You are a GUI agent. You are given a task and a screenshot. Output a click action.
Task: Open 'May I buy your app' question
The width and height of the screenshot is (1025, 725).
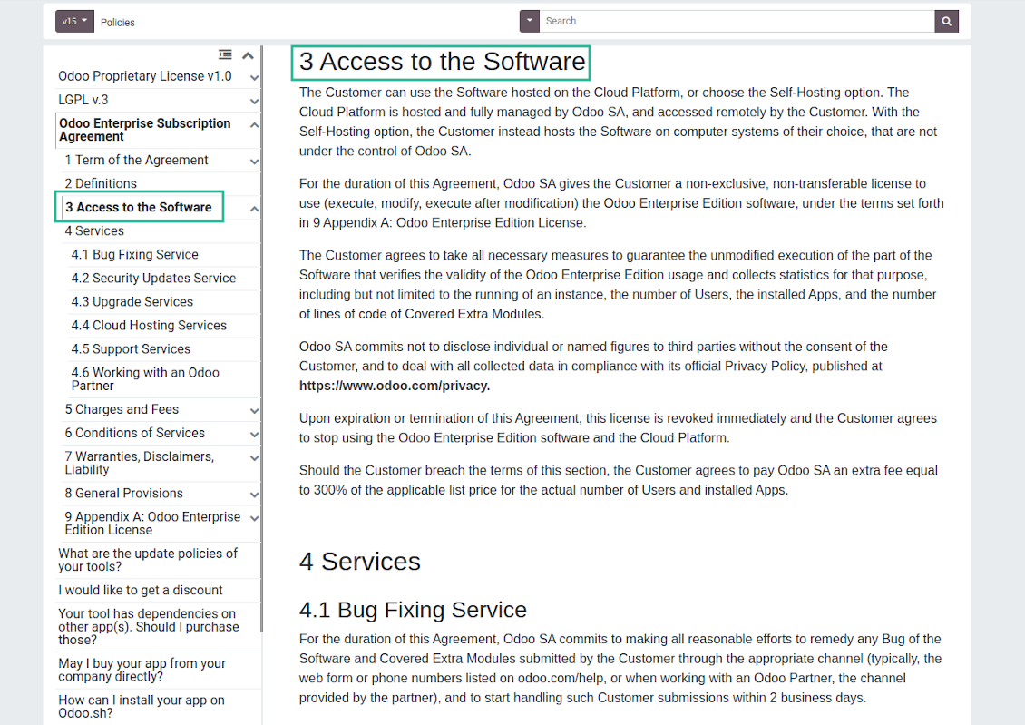tap(142, 670)
